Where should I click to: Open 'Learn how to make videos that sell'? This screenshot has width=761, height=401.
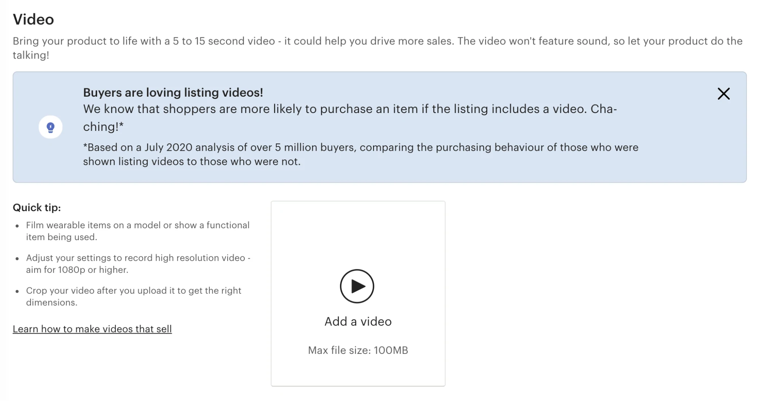tap(92, 329)
